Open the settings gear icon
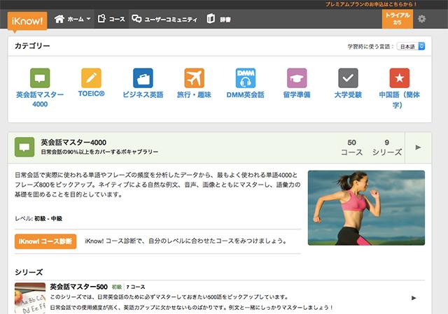The image size is (448, 314). (421, 19)
